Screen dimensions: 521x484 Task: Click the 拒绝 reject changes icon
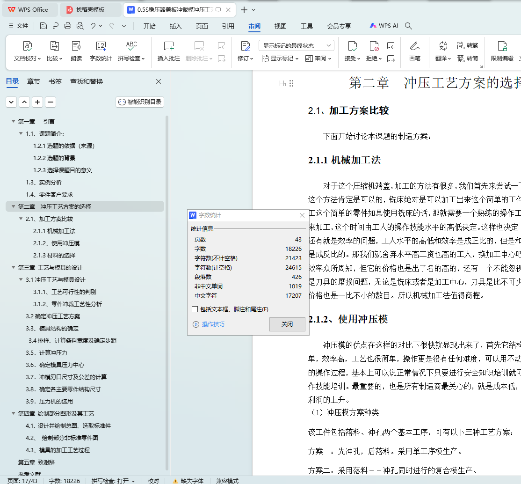click(374, 46)
